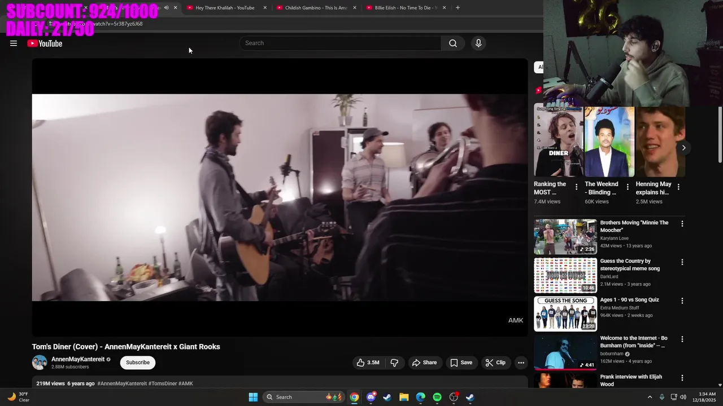Open The Weeknd Blinding short thumbnail
Screen dimensions: 723x406
point(609,142)
